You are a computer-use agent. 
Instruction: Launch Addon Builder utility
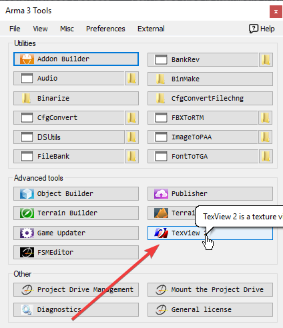76,59
